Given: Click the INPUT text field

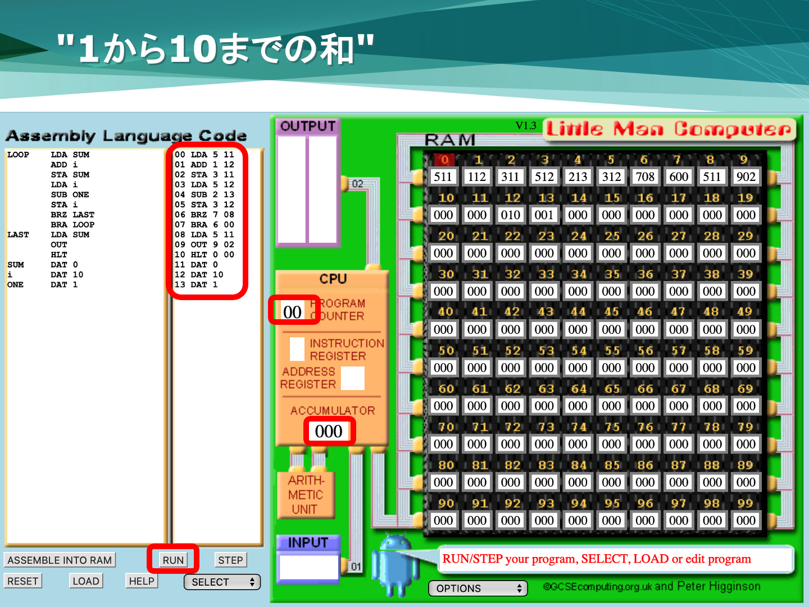Looking at the screenshot, I should point(309,567).
